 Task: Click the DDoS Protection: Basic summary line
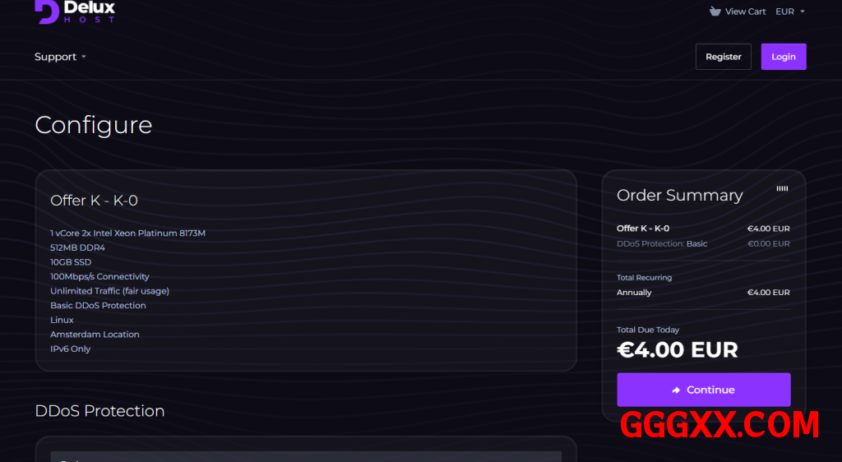point(662,243)
